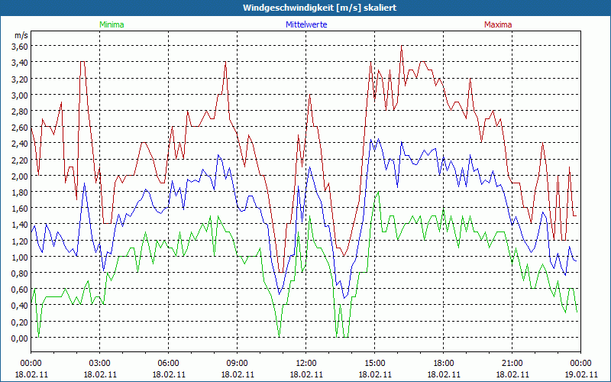Click the '1,60' y-axis value

20,208
